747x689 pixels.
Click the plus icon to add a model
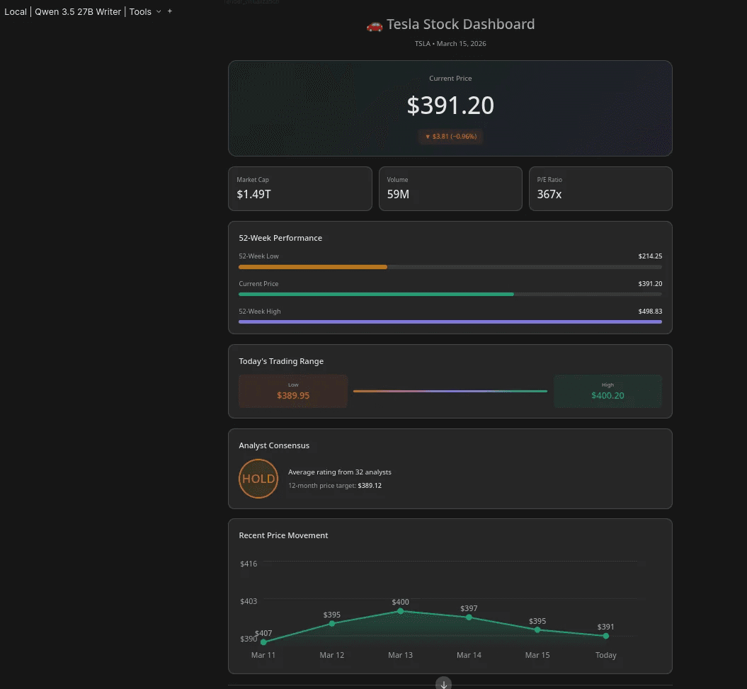click(x=170, y=11)
